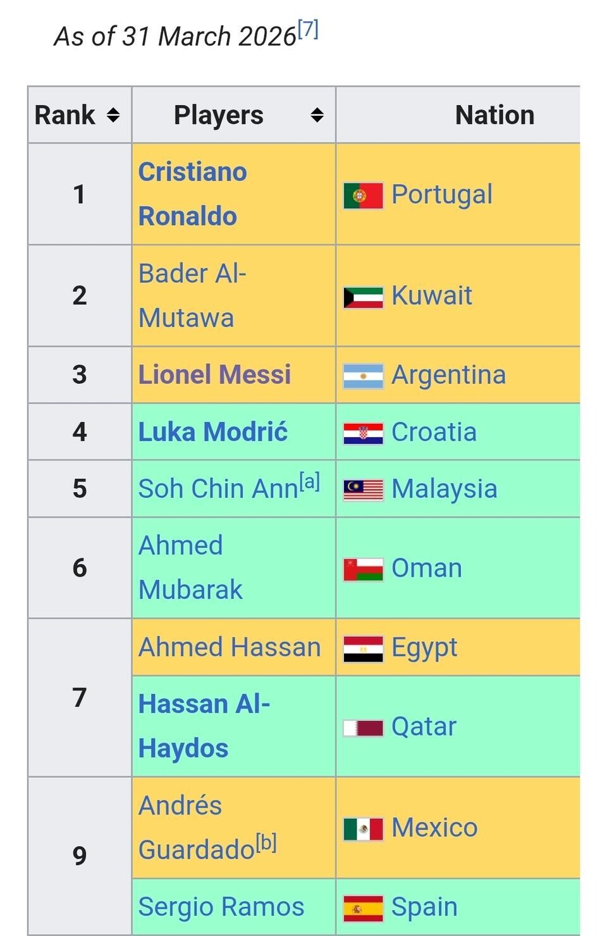Screen dimensions: 607x936
Task: Open Cristiano Ronaldo player page
Action: coord(192,194)
